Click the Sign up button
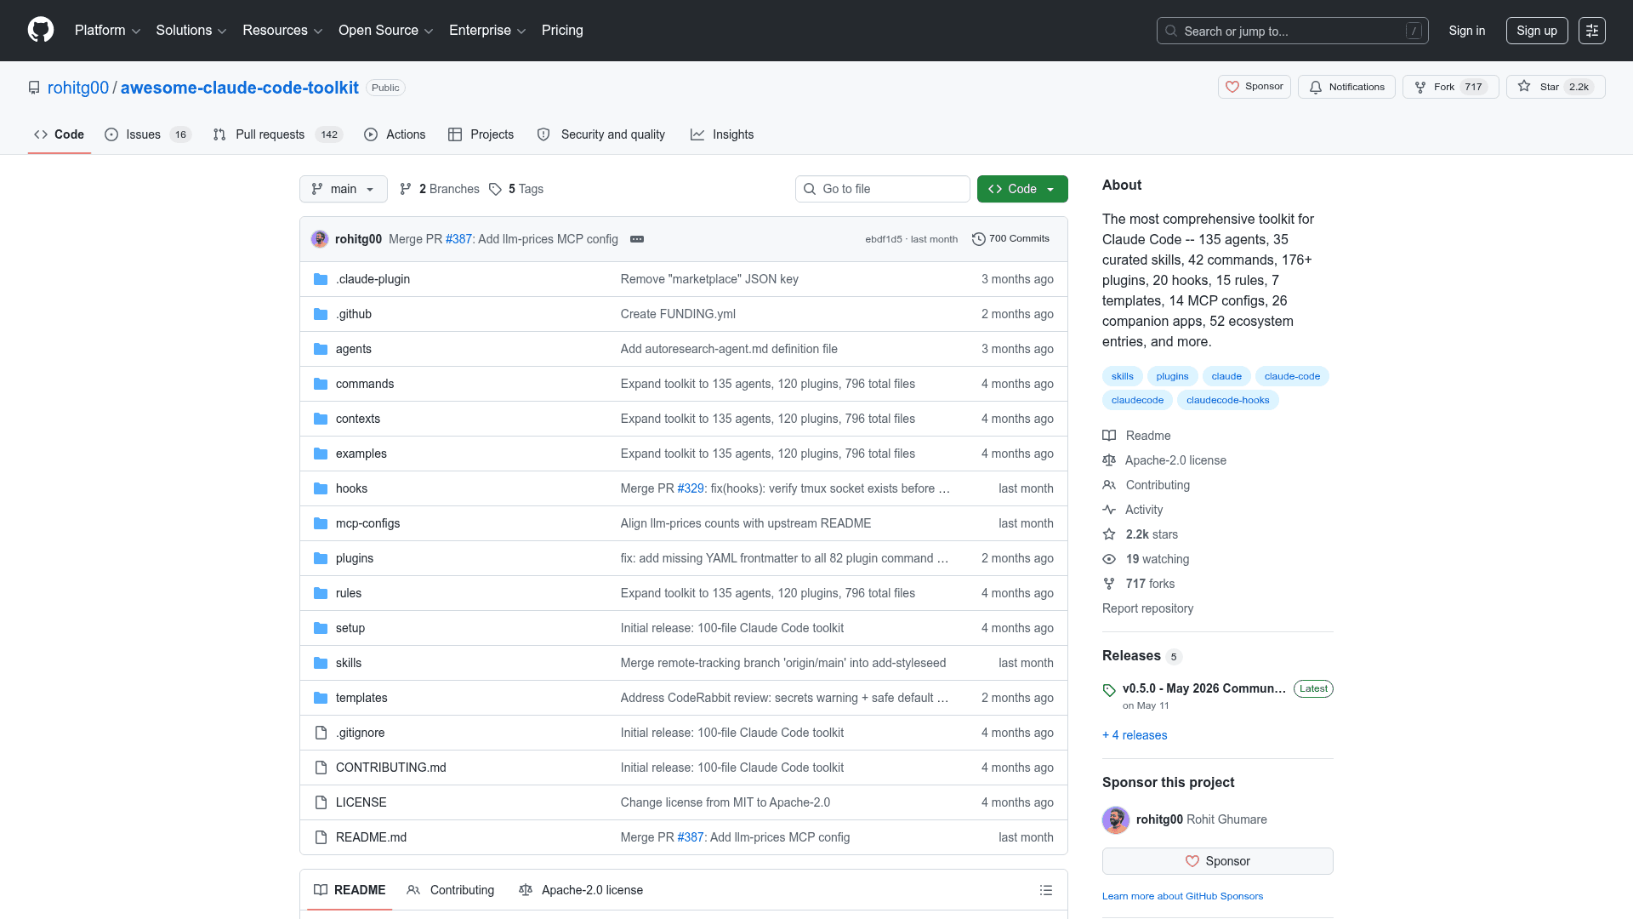Screen dimensions: 1633x919 1537,31
